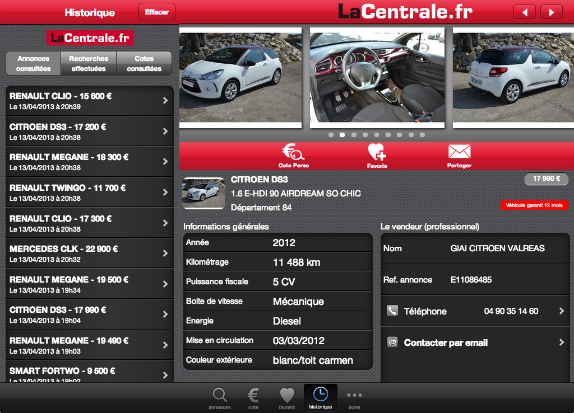Open Renault Megane 19 490 € history entry
The height and width of the screenshot is (413, 574).
pyautogui.click(x=90, y=345)
